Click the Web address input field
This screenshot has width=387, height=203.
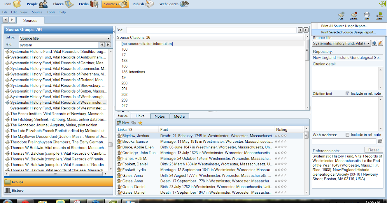tap(344, 141)
